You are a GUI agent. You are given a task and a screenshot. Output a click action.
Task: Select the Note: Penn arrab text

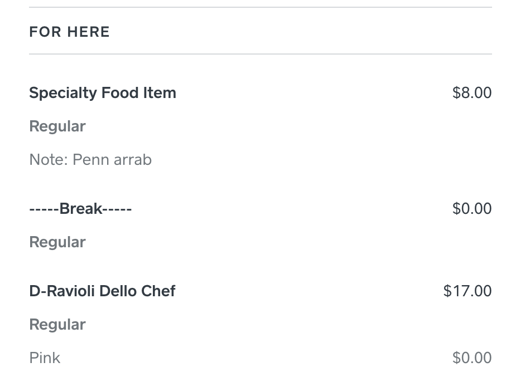(90, 160)
